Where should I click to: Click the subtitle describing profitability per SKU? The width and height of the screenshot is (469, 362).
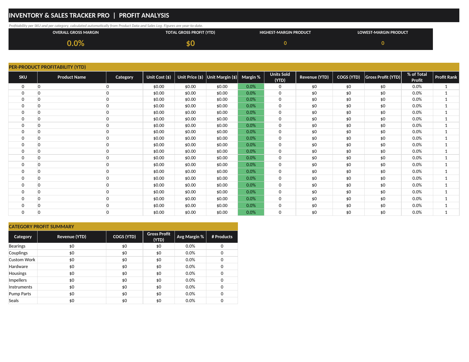pos(106,26)
